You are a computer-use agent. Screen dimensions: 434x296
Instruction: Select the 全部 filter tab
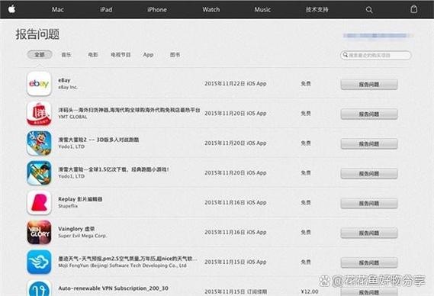(40, 55)
